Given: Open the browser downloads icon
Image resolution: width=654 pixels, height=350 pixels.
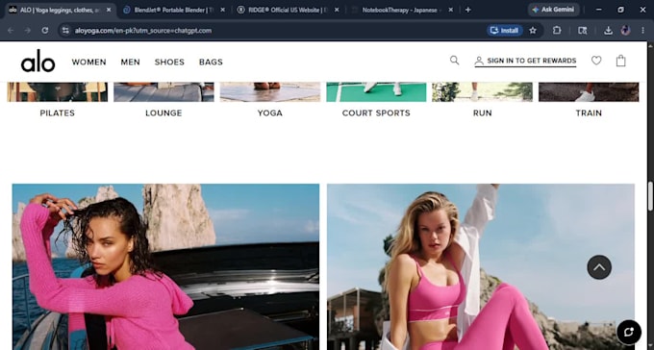Looking at the screenshot, I should pyautogui.click(x=608, y=31).
